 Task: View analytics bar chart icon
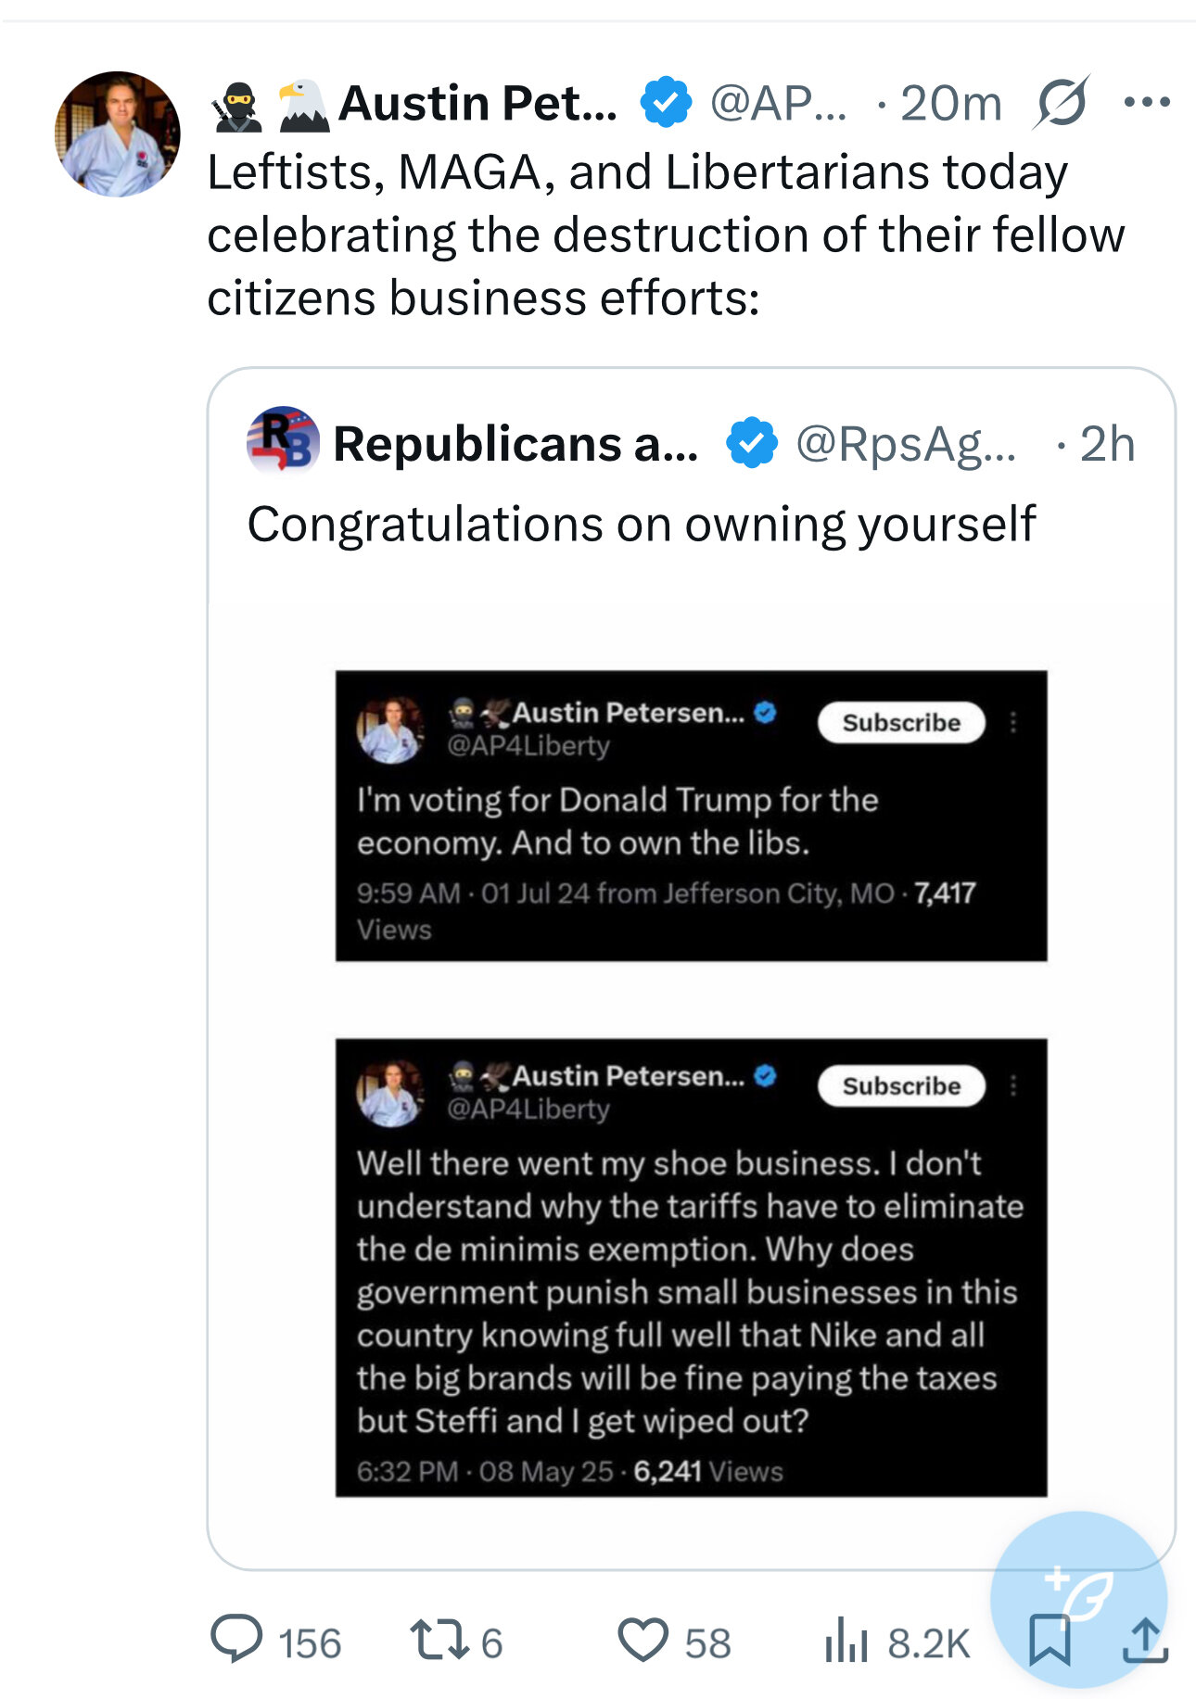click(846, 1640)
